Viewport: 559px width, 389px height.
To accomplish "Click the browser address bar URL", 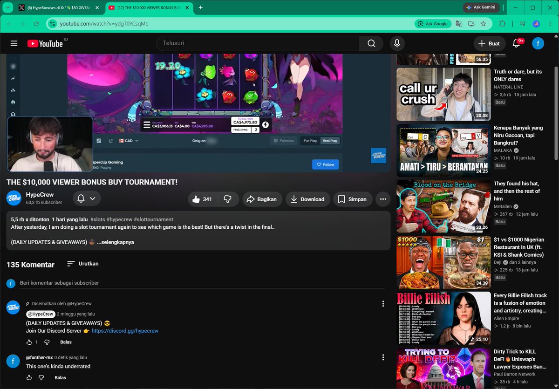I will [x=104, y=23].
